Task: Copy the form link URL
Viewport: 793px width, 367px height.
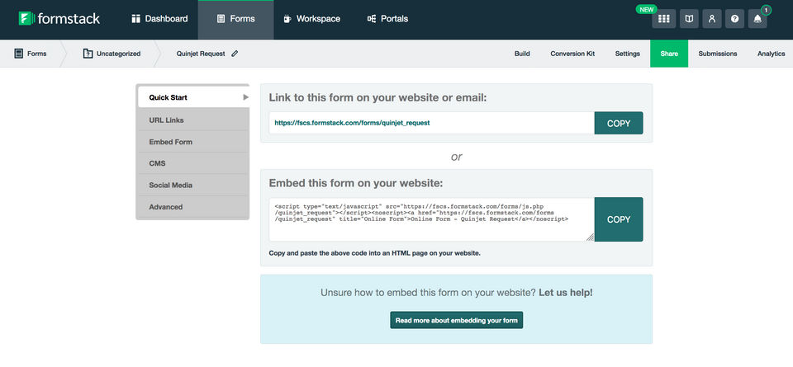Action: (x=618, y=123)
